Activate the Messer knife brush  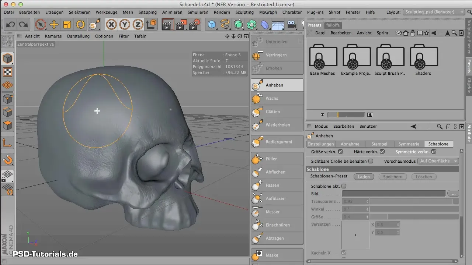(x=277, y=212)
